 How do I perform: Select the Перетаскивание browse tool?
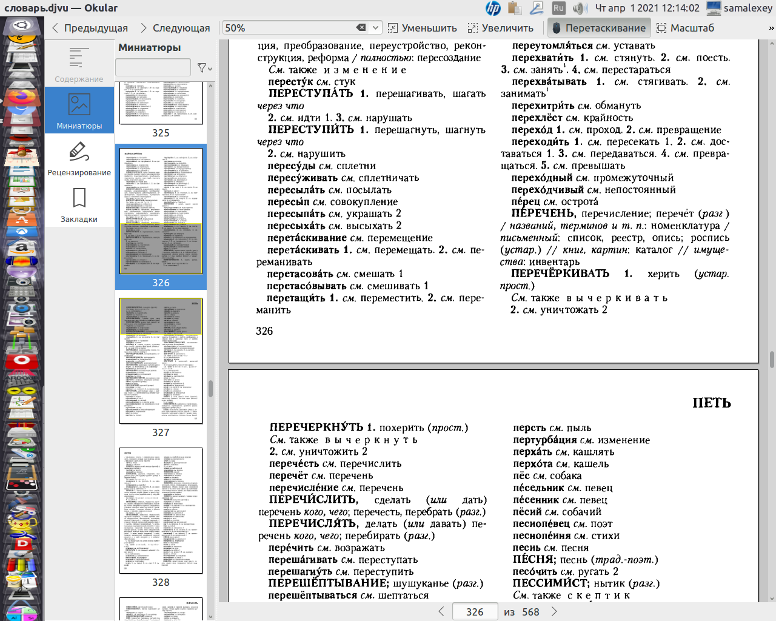(598, 28)
